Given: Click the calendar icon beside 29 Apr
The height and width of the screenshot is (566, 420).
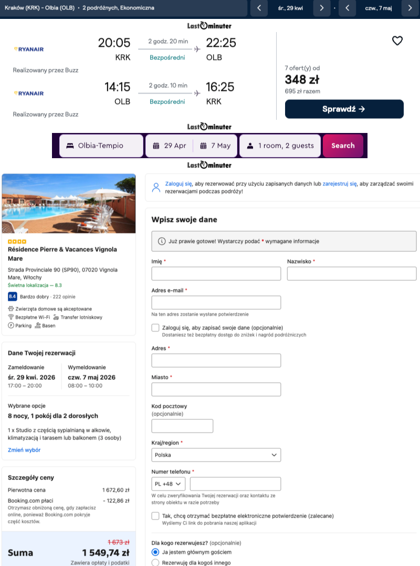Looking at the screenshot, I should (156, 146).
